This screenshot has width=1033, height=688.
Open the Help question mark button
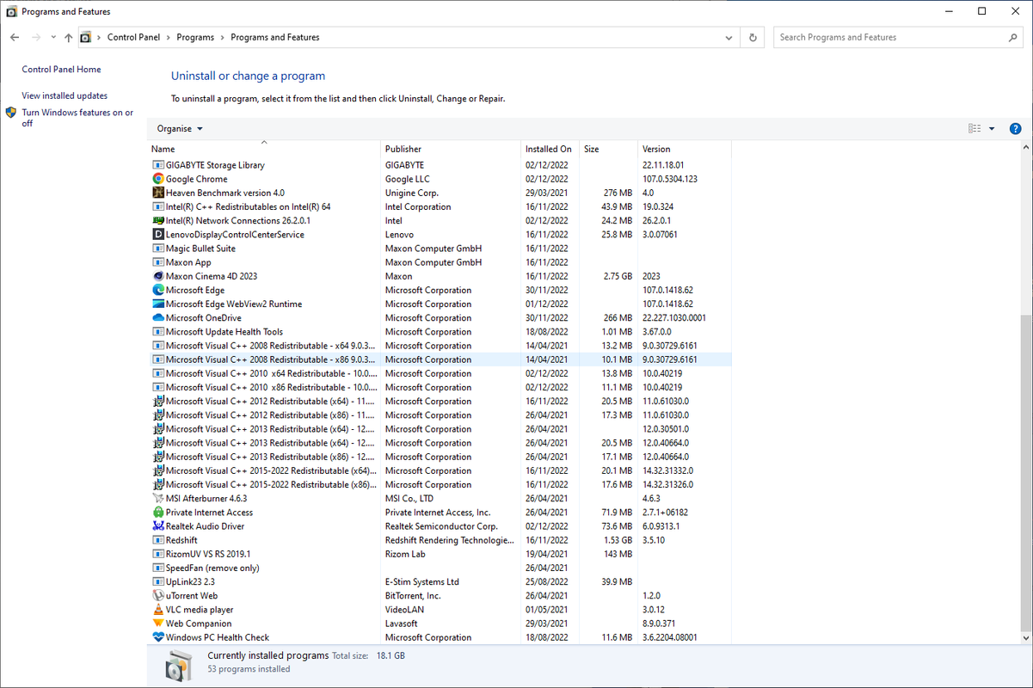[x=1015, y=129]
